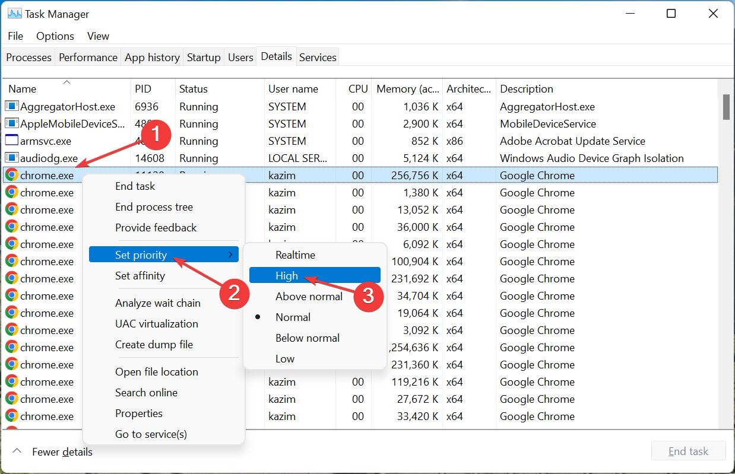The image size is (735, 474).
Task: Click the vertical scrollbar thumb
Action: tap(726, 107)
